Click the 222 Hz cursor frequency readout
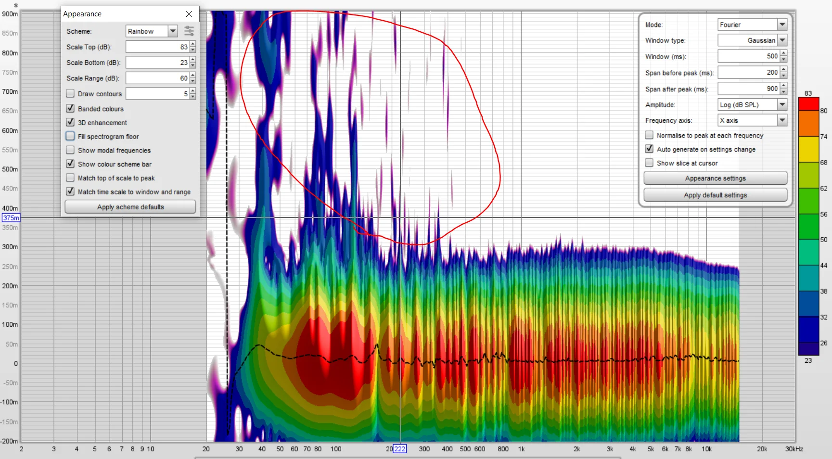The width and height of the screenshot is (832, 459). point(399,449)
